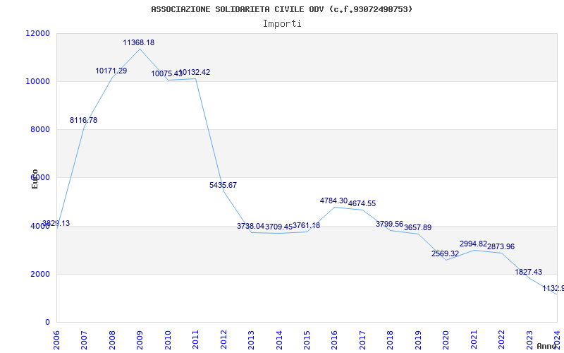Click the 2009 x-axis year label
The height and width of the screenshot is (353, 564).
[140, 339]
